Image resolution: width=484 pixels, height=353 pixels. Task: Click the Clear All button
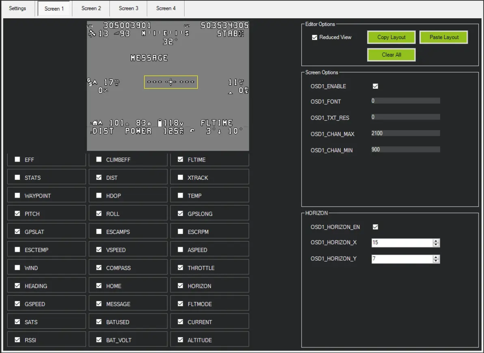click(391, 55)
